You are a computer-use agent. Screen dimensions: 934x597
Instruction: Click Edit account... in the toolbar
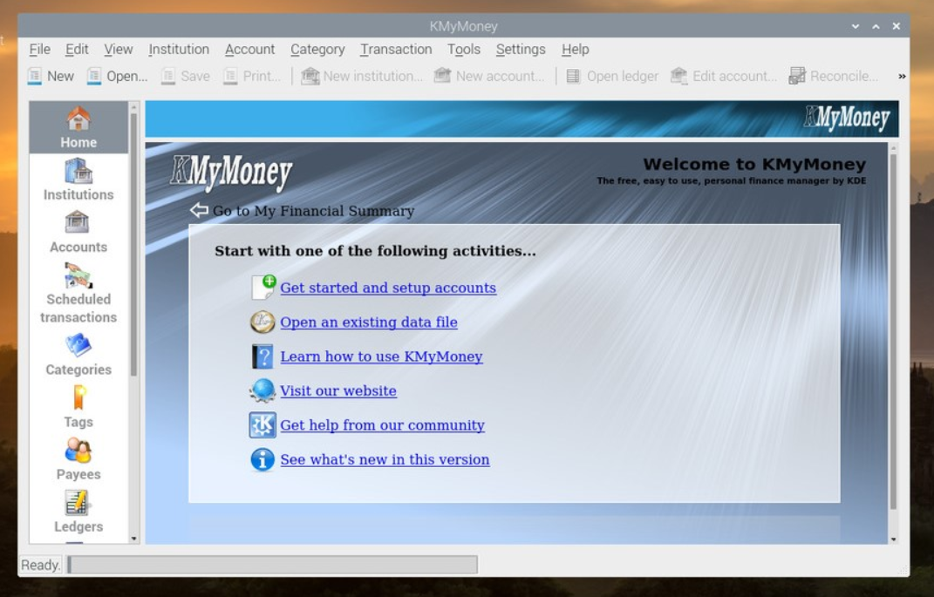click(x=724, y=76)
